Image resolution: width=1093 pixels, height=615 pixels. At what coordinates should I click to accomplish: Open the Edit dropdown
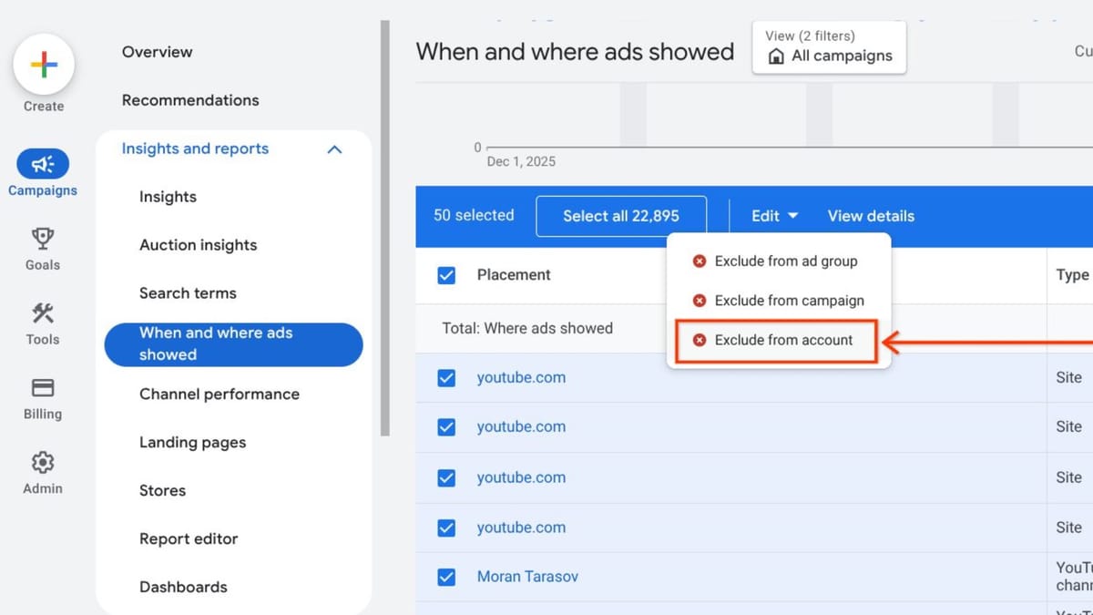click(x=772, y=216)
